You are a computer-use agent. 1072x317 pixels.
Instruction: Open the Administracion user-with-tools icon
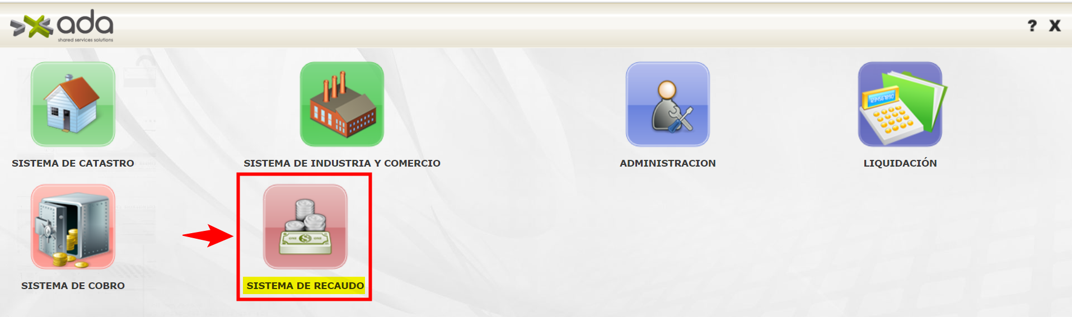click(668, 104)
